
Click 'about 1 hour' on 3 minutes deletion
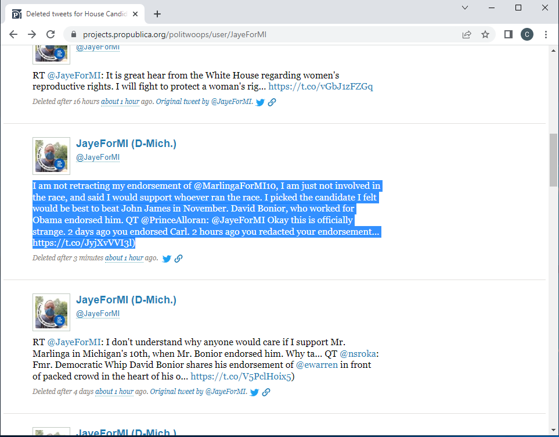tap(124, 258)
